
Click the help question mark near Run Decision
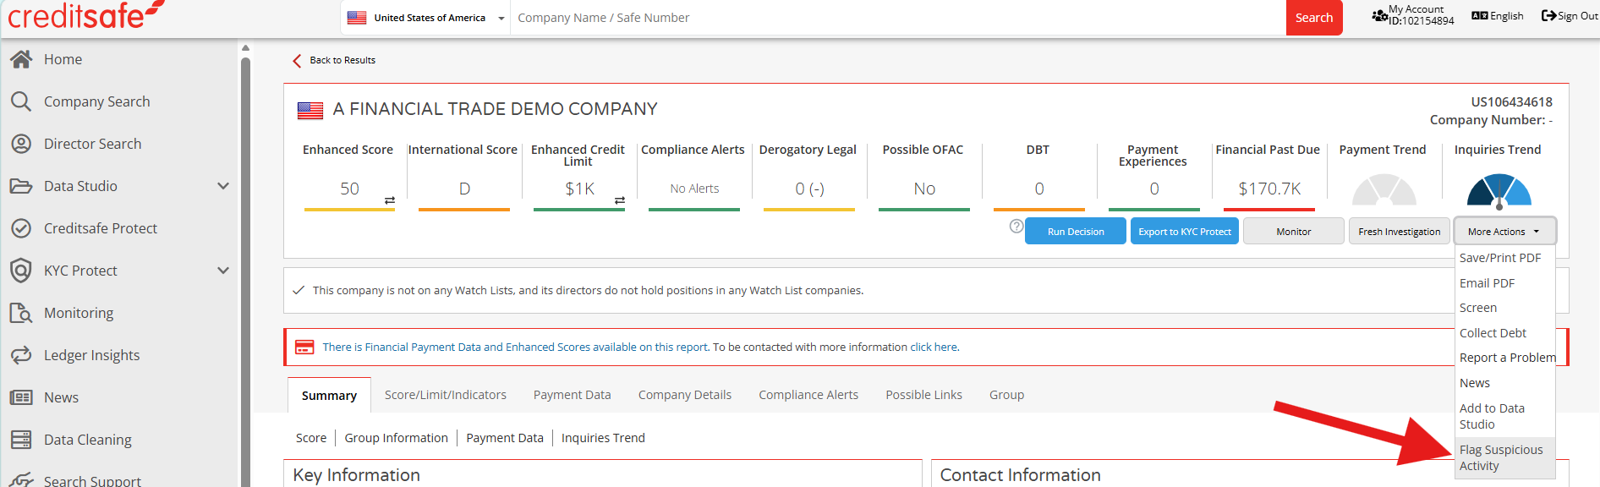pyautogui.click(x=1016, y=227)
